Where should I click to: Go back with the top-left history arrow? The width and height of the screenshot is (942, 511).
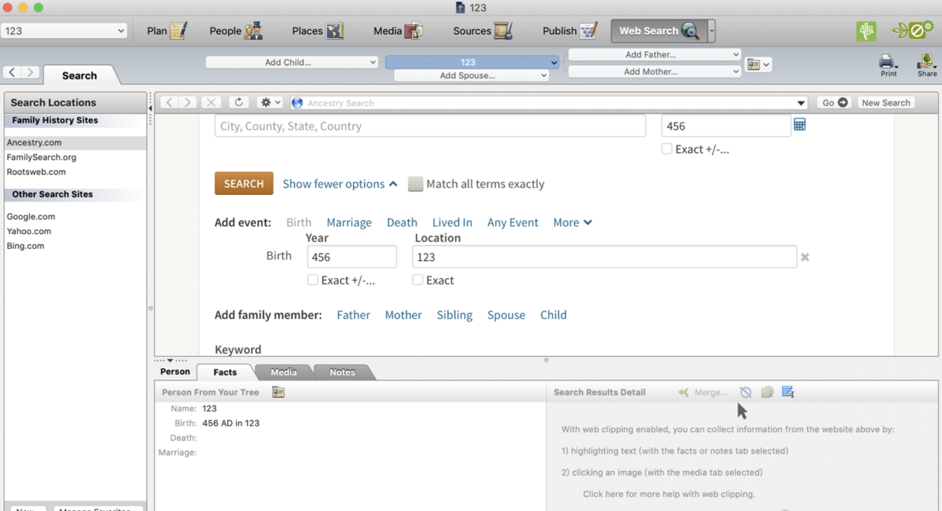click(12, 73)
